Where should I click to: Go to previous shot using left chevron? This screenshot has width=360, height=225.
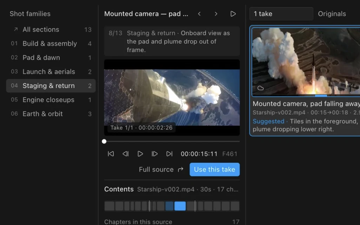pos(199,14)
